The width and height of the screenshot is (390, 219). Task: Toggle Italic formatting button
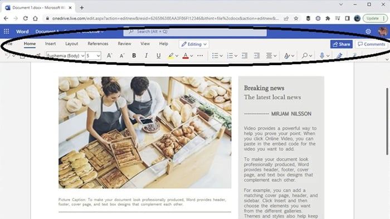(146, 56)
